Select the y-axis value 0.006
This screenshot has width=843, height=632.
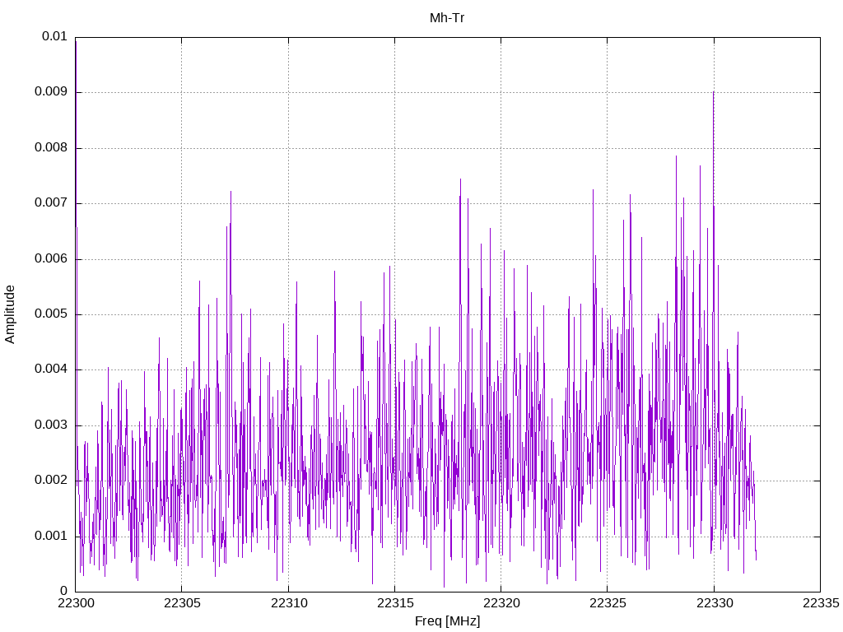click(51, 258)
